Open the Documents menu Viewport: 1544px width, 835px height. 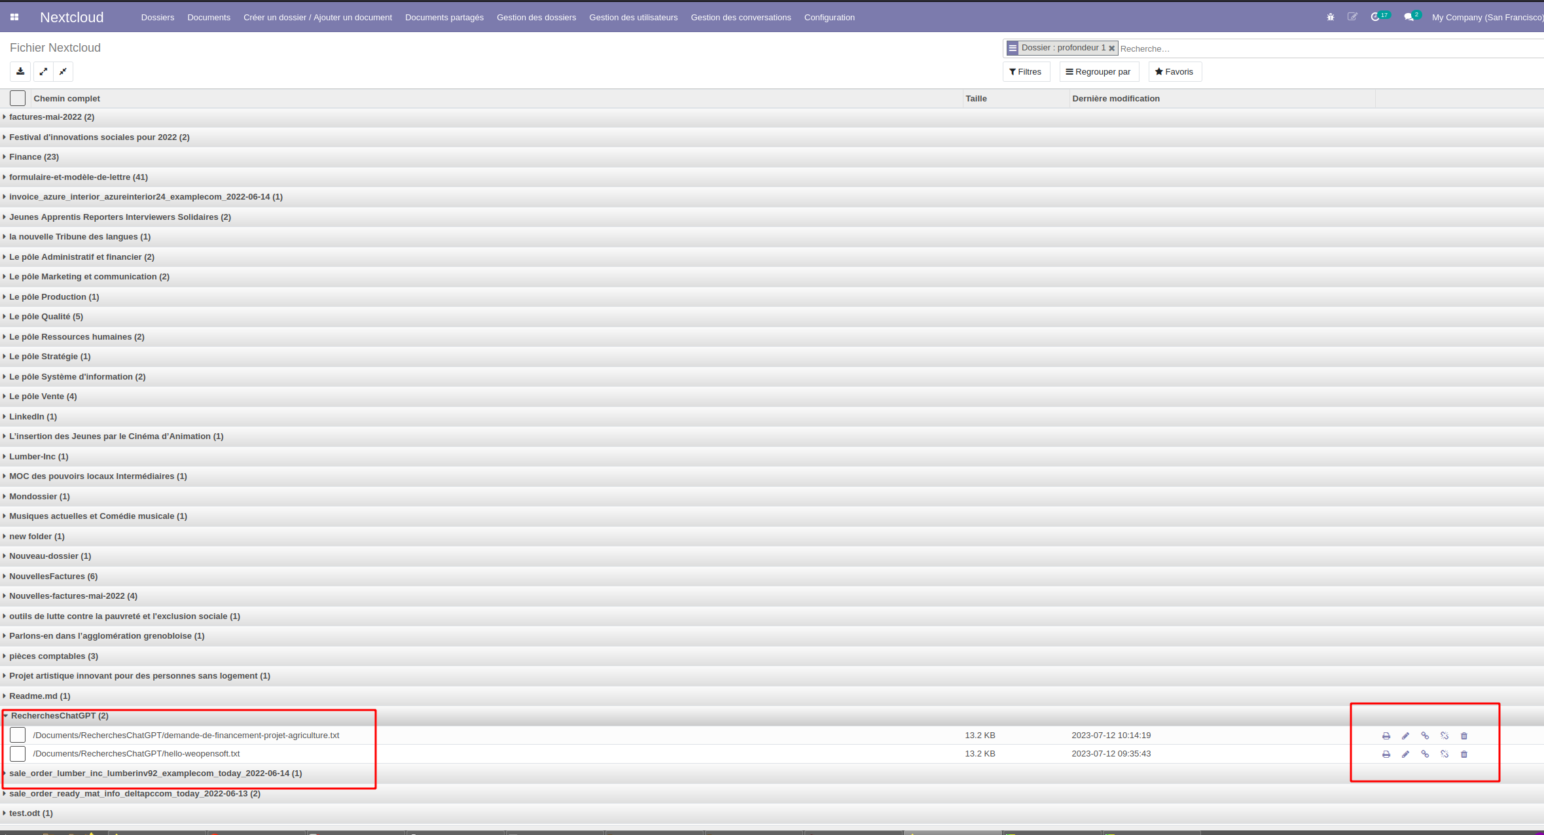click(x=209, y=18)
